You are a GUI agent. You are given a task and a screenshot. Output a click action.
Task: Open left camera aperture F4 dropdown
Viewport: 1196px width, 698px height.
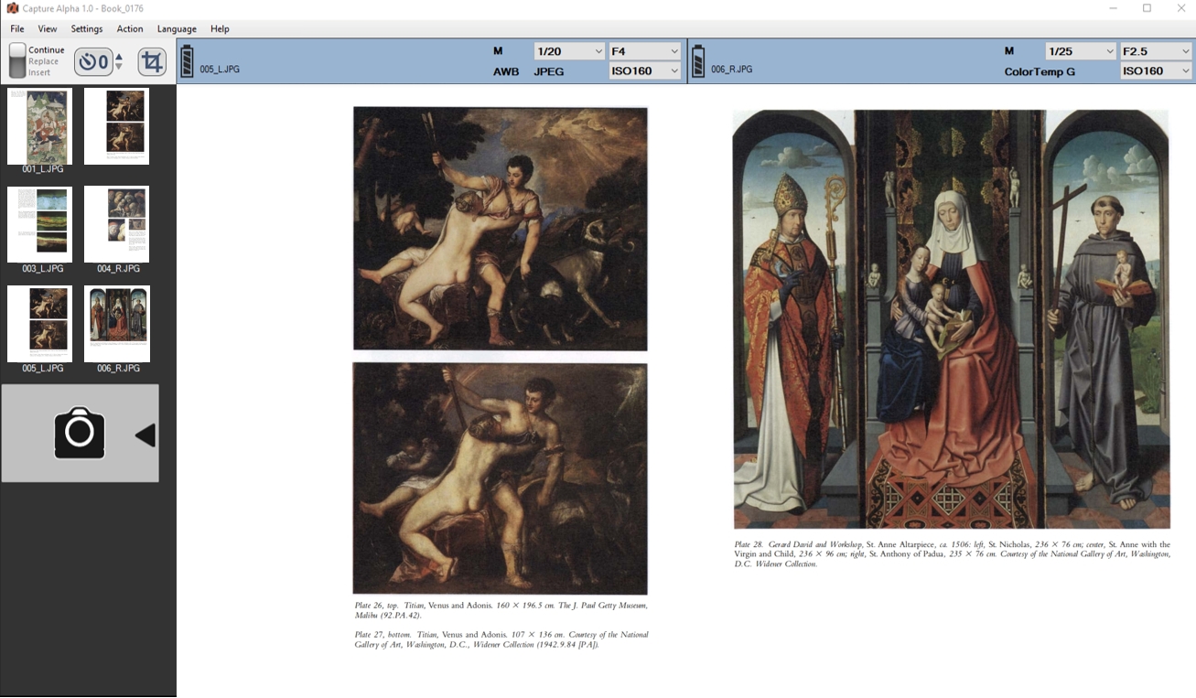(x=644, y=51)
